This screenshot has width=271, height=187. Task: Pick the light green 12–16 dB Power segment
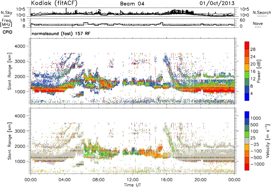click(247, 75)
